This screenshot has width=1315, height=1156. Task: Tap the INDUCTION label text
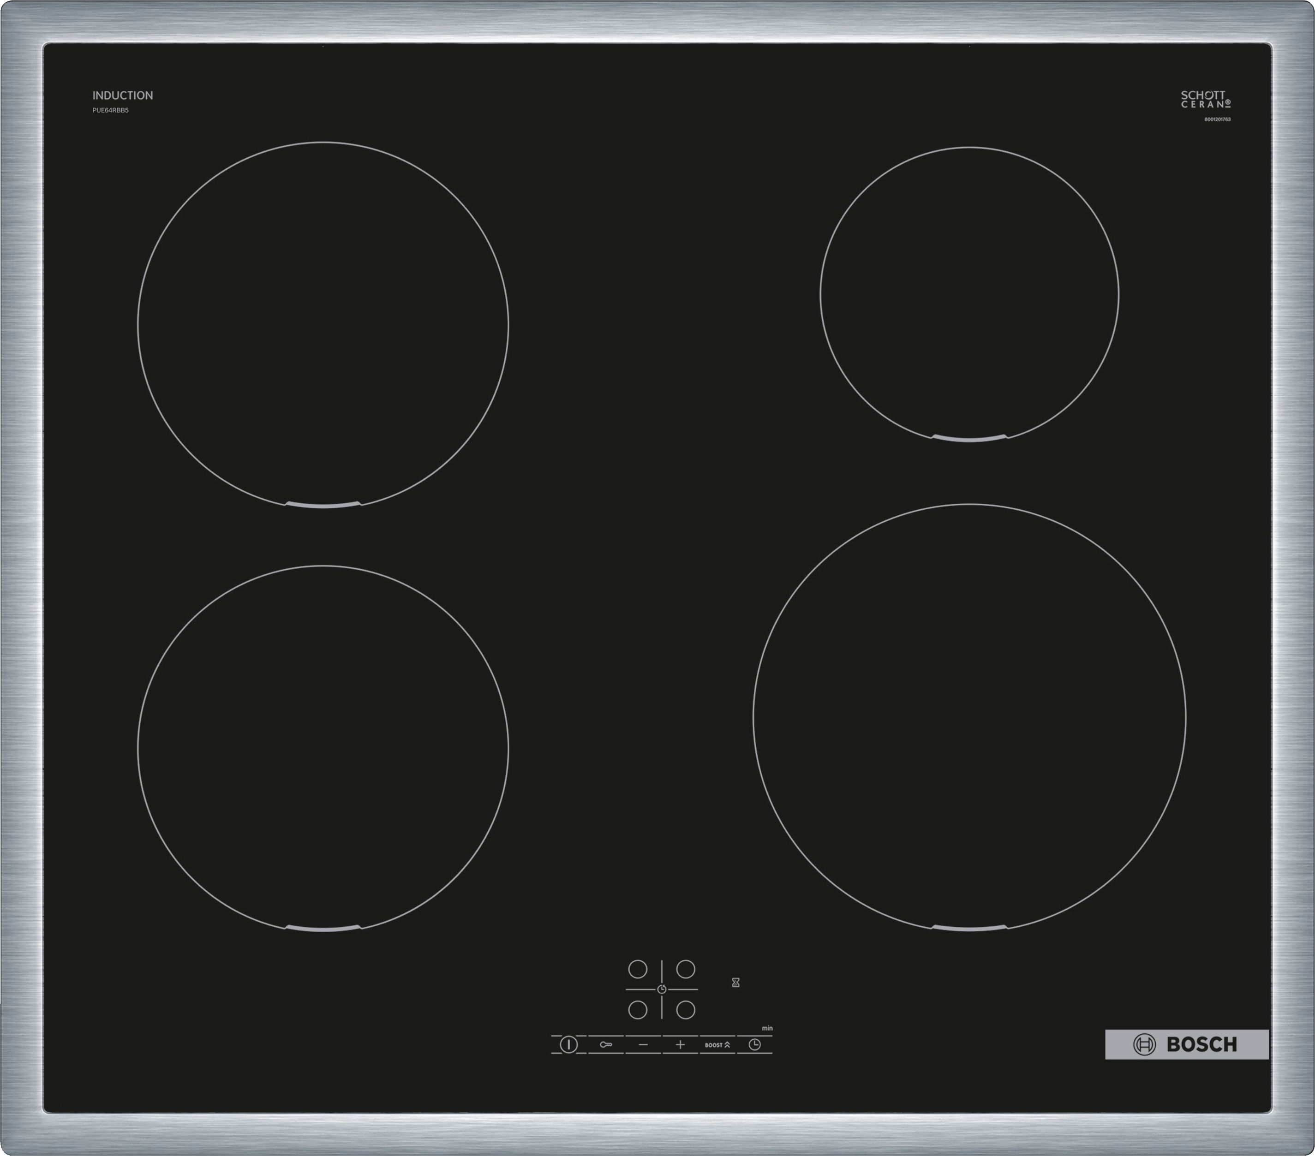(123, 95)
